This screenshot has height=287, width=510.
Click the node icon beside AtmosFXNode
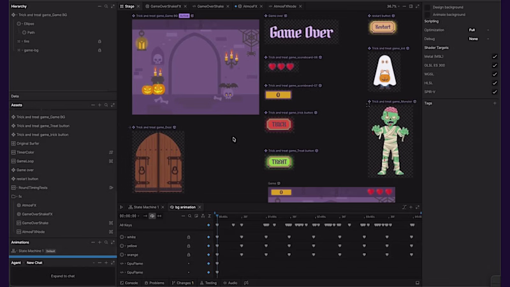point(111,232)
